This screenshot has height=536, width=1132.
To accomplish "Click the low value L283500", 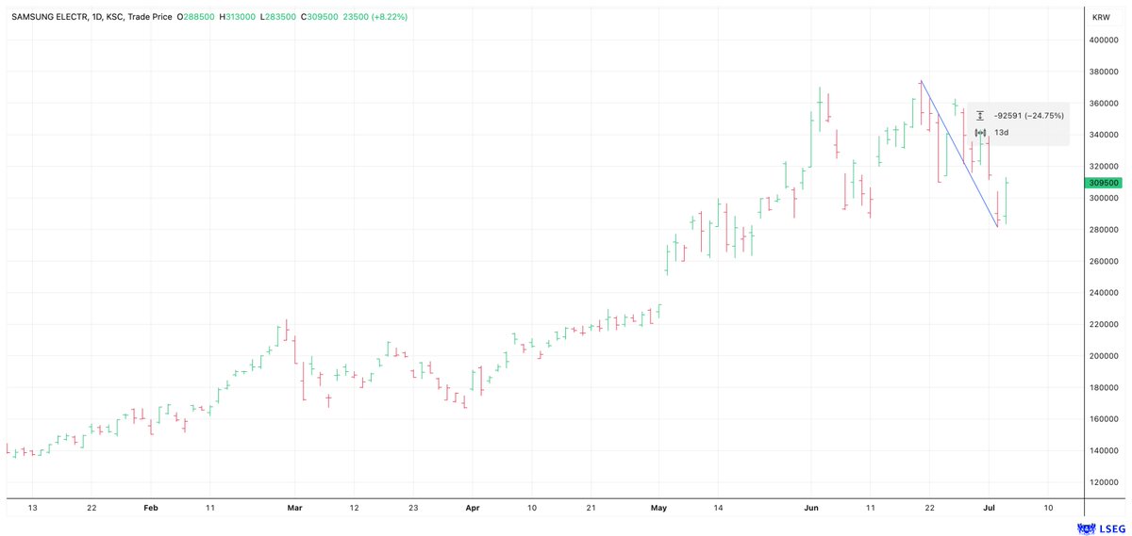I will tap(278, 17).
